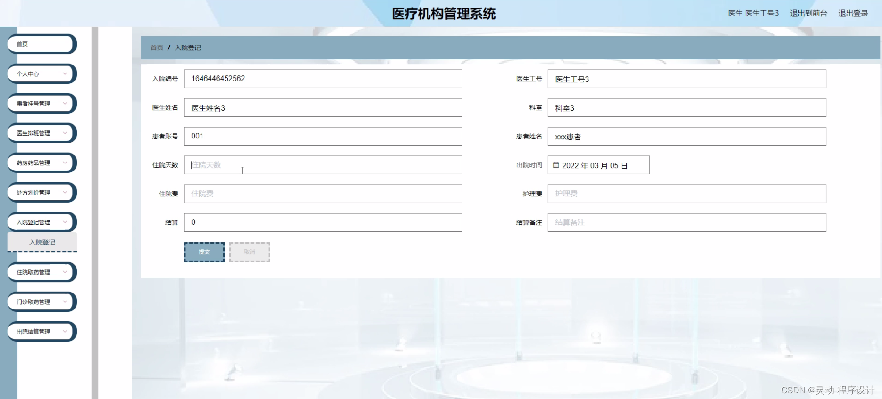This screenshot has width=882, height=399.
Task: Expand the 出院结算管理 chevron
Action: click(x=65, y=331)
